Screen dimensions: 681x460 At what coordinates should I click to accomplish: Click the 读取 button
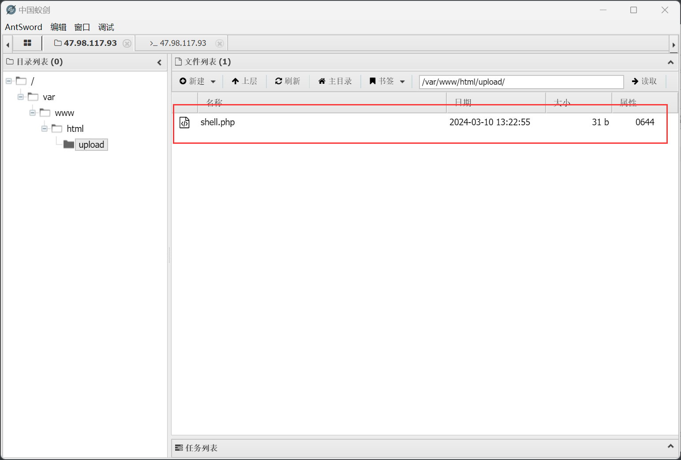[644, 81]
